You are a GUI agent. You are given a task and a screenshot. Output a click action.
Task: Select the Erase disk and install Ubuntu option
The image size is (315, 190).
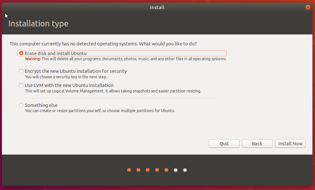(21, 53)
